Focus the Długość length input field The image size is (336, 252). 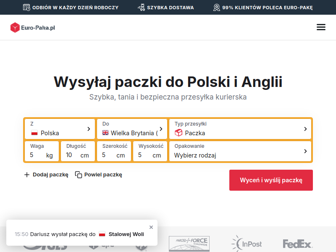pos(78,151)
